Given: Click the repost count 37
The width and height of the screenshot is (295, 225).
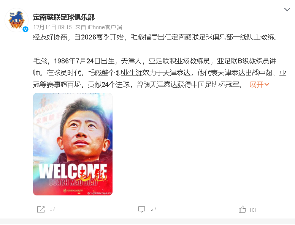Looking at the screenshot, I should click(52, 209).
